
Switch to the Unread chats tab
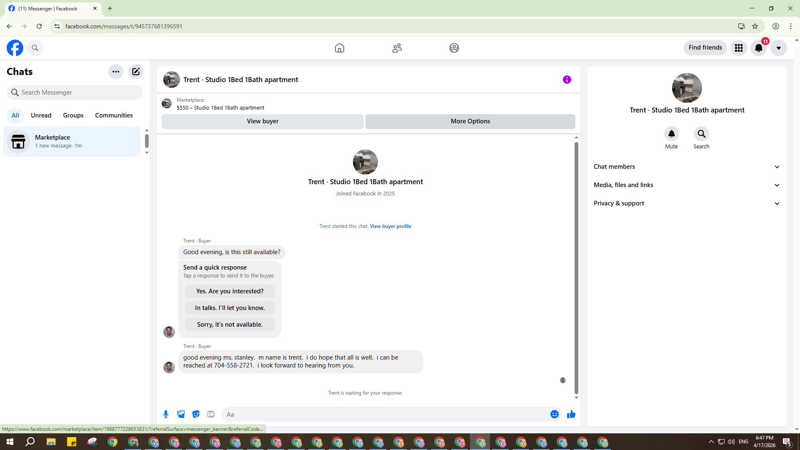41,115
